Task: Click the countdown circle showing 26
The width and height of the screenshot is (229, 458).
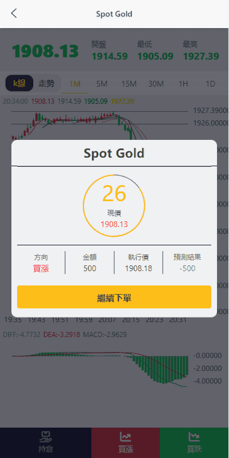Action: [114, 205]
